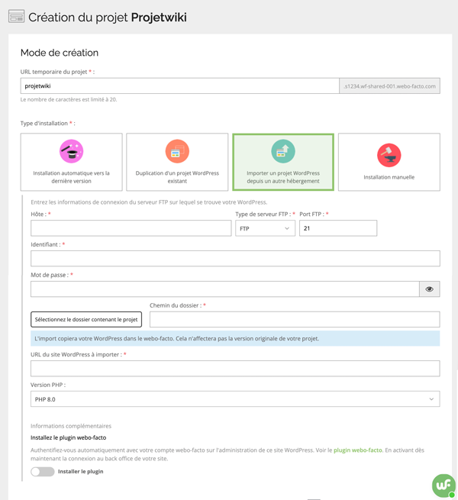Focus the Mot de passe field
The height and width of the screenshot is (500, 458).
pyautogui.click(x=225, y=289)
